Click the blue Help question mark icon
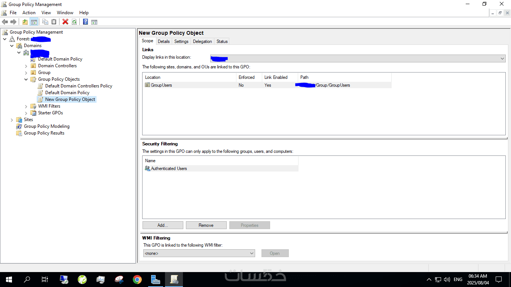This screenshot has height=287, width=511. [x=86, y=22]
